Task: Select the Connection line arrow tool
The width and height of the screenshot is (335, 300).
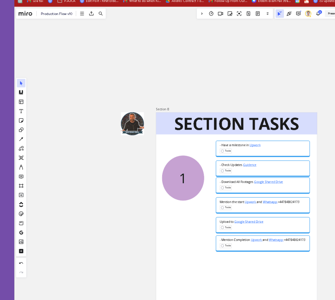Action: (21, 139)
